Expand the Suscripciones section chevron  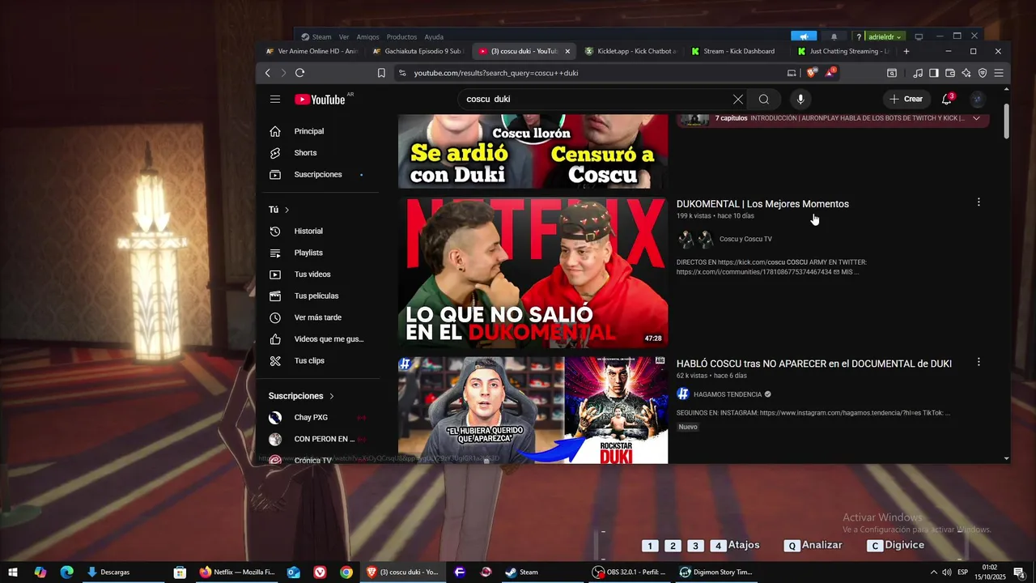332,396
